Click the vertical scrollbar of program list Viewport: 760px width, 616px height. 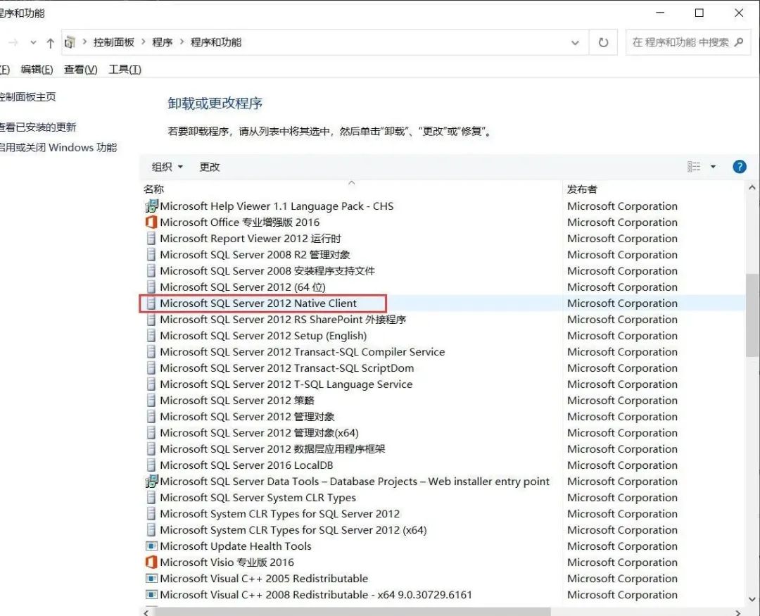[x=752, y=317]
